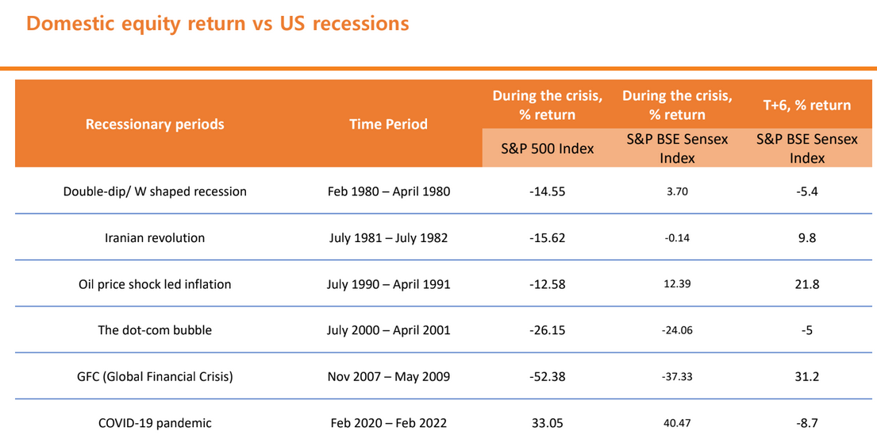The height and width of the screenshot is (439, 877).
Task: Click the 'Feb 1980 – April 1980' time period
Action: 388,191
